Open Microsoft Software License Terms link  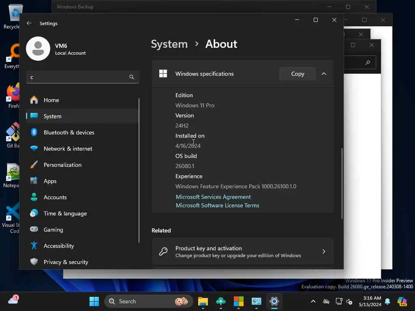click(217, 205)
